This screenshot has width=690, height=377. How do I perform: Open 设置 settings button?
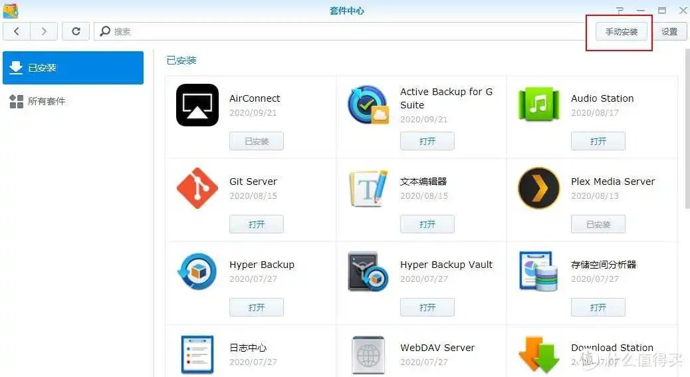669,32
